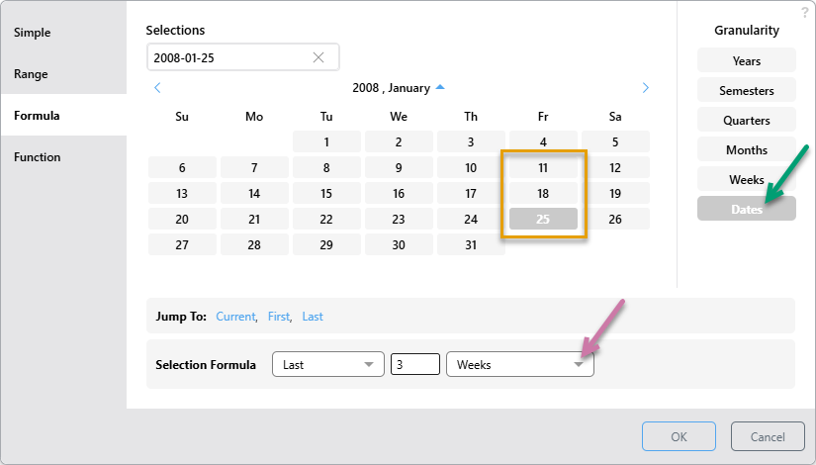The image size is (816, 465).
Task: Open the Weeks unit dropdown
Action: click(519, 365)
